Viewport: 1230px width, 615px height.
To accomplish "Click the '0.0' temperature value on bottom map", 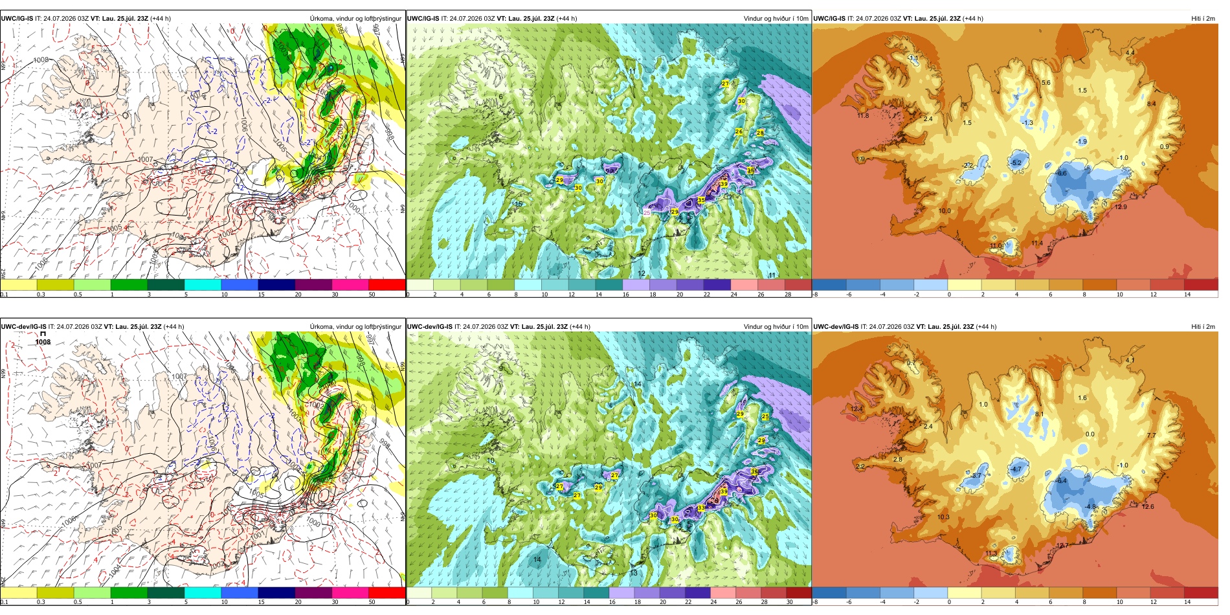I will tap(1090, 434).
